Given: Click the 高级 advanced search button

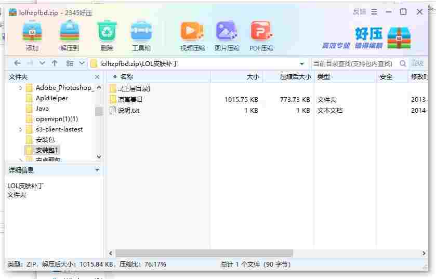Looking at the screenshot, I should point(417,63).
